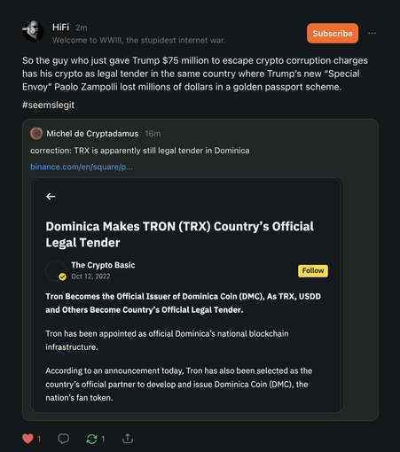Subscribe to HiFi
This screenshot has width=400, height=452.
coord(333,34)
